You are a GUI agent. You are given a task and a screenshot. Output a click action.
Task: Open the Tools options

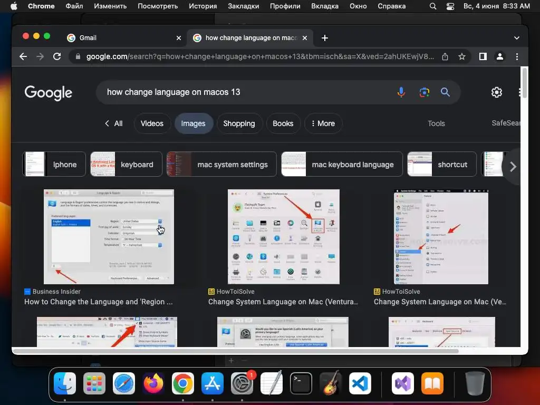pyautogui.click(x=436, y=123)
